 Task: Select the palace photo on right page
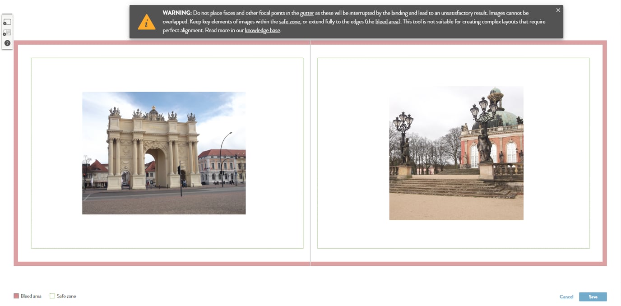click(x=456, y=153)
